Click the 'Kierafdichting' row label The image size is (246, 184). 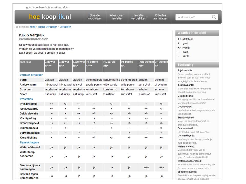tap(28, 138)
